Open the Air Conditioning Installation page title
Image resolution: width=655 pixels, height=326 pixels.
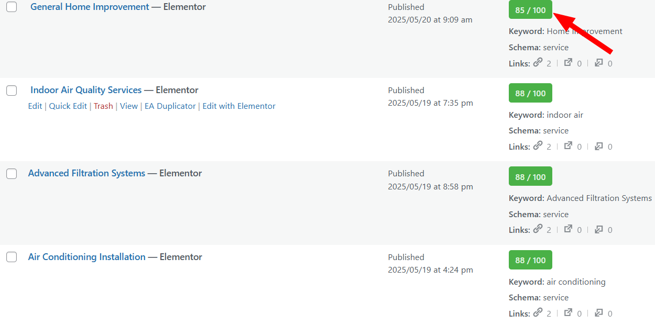coord(87,257)
